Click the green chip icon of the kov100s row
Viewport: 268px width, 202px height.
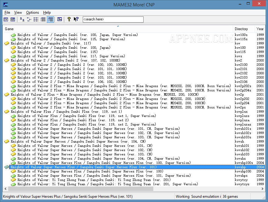pos(13,35)
